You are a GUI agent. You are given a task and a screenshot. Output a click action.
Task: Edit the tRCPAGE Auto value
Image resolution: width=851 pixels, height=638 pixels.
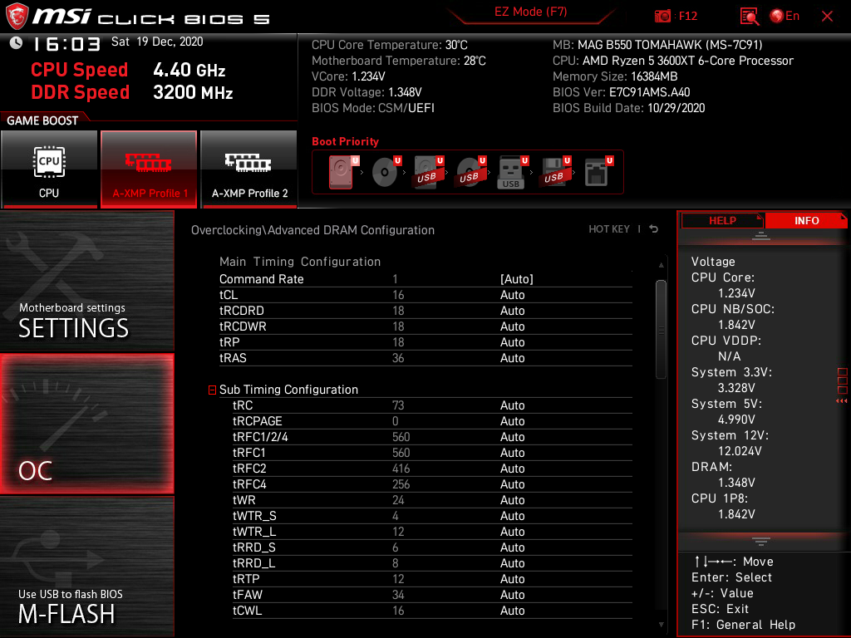(512, 421)
